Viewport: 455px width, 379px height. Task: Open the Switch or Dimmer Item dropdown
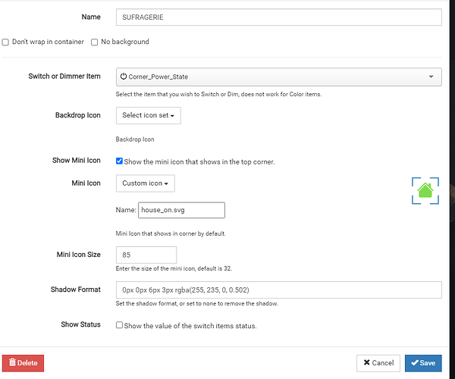(x=278, y=77)
